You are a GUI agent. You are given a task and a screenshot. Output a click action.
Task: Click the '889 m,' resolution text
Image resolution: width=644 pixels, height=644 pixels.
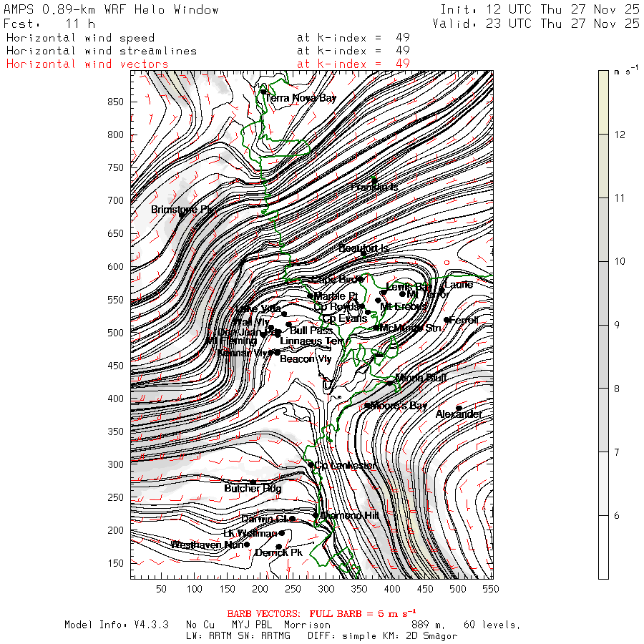[428, 625]
